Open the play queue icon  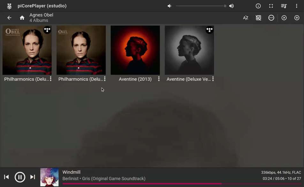click(284, 6)
